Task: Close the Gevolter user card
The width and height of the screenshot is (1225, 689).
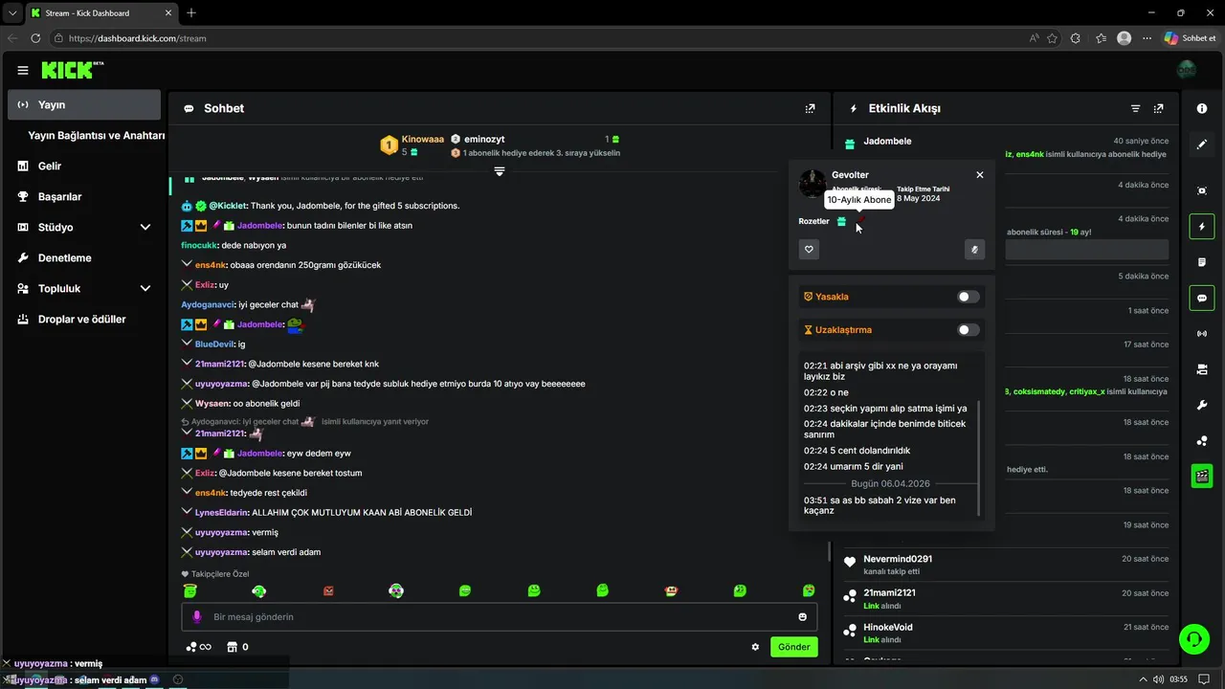Action: tap(979, 175)
